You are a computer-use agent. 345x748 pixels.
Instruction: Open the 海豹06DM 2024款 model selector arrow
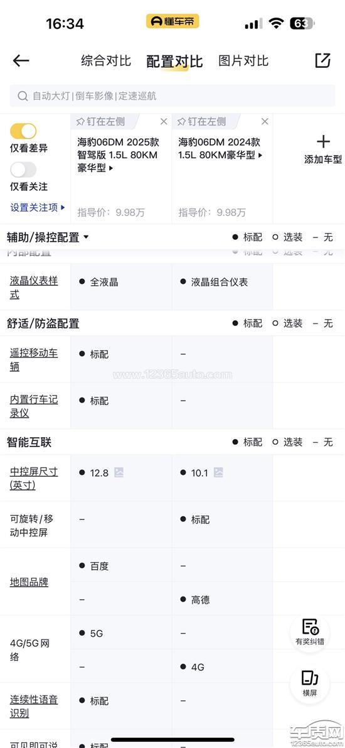260,155
